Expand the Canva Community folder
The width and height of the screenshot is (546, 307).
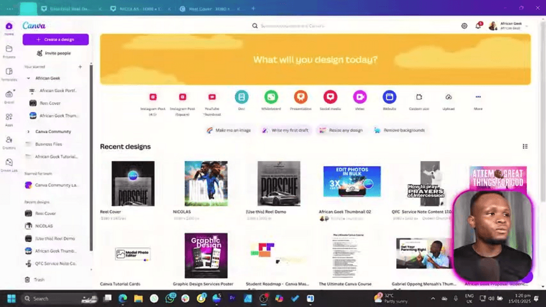[x=28, y=131]
